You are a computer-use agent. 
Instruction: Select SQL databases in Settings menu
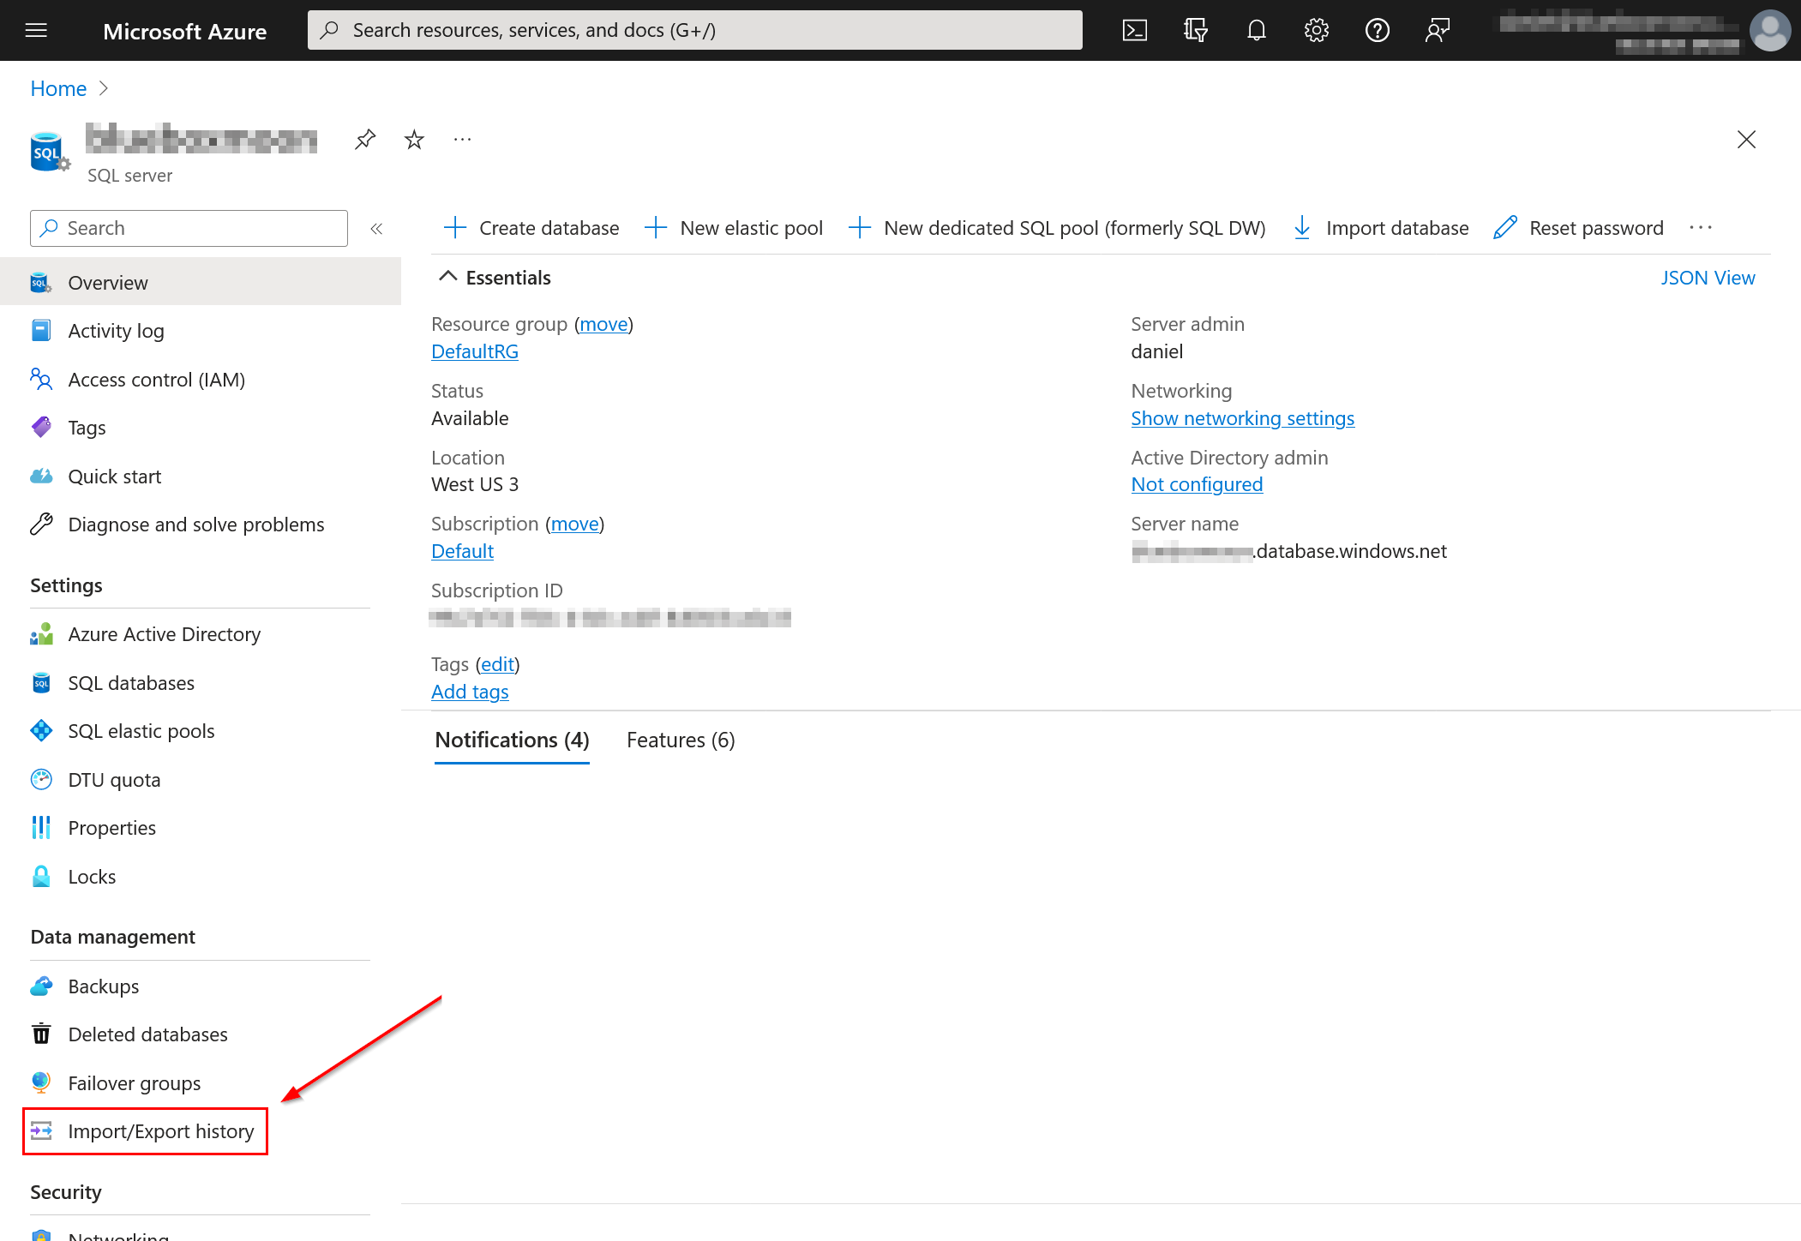point(131,683)
